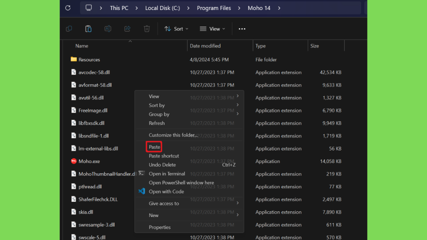Image resolution: width=427 pixels, height=240 pixels.
Task: Click the 42,534 KB size value
Action: click(x=331, y=72)
